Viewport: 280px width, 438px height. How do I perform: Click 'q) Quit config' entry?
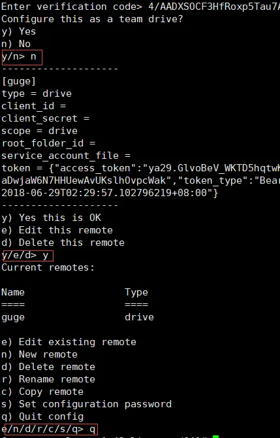pyautogui.click(x=42, y=416)
